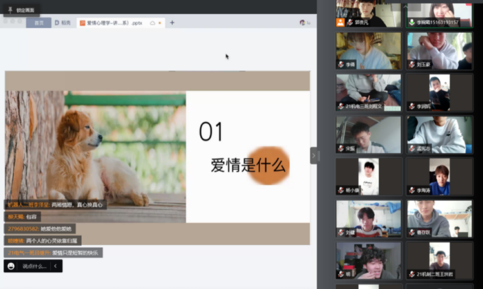This screenshot has height=289, width=483.
Task: Click the PowerPoint file icon on document tab
Action: tap(82, 23)
